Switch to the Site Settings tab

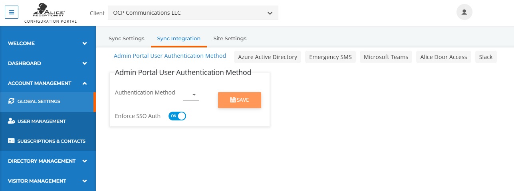pyautogui.click(x=230, y=39)
